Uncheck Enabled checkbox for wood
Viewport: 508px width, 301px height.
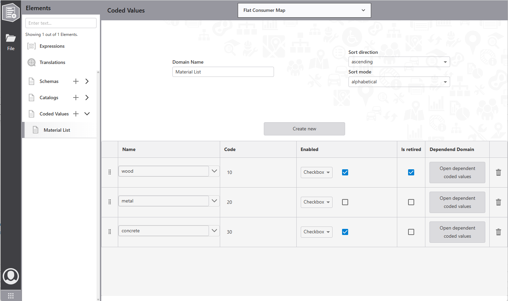(x=345, y=172)
